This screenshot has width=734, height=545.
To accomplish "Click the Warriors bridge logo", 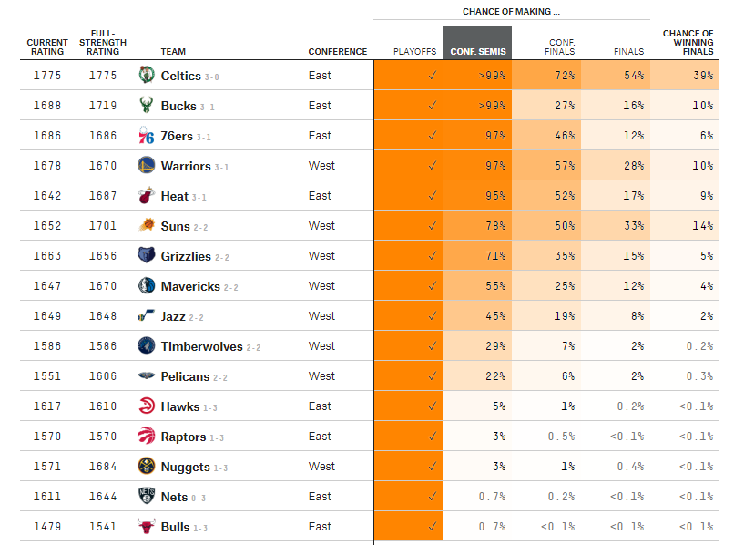I will [147, 165].
